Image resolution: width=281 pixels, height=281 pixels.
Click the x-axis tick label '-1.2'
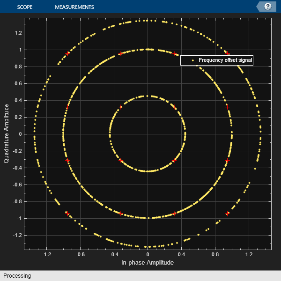click(x=46, y=254)
